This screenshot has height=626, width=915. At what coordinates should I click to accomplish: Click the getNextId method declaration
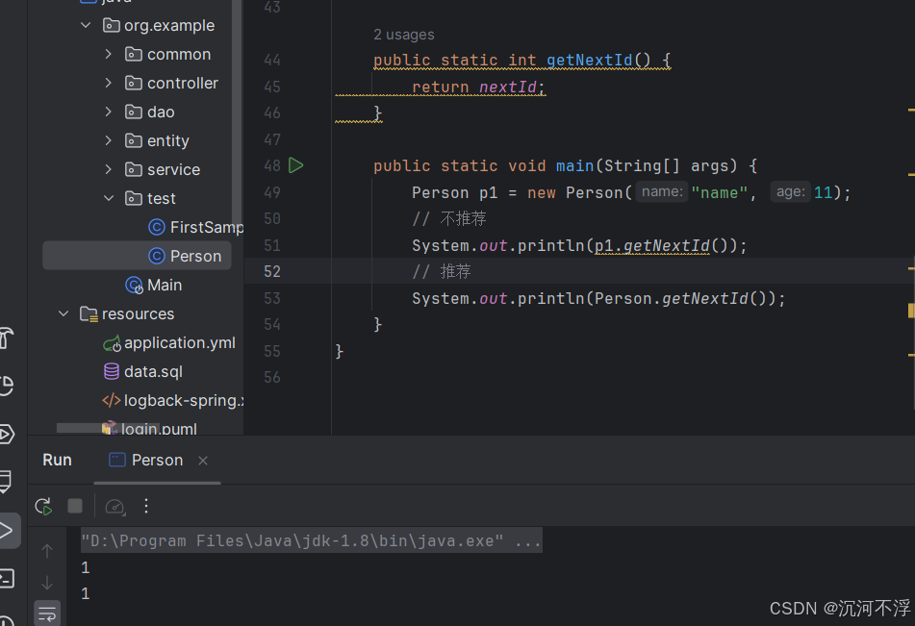tap(589, 60)
